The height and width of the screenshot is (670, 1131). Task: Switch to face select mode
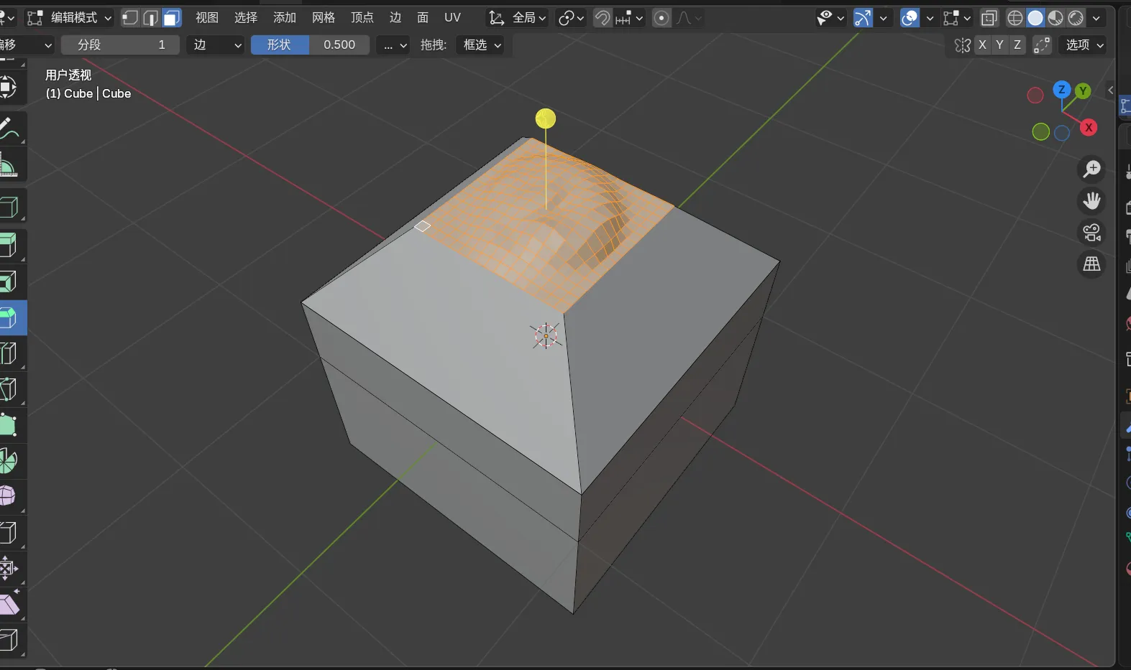172,18
